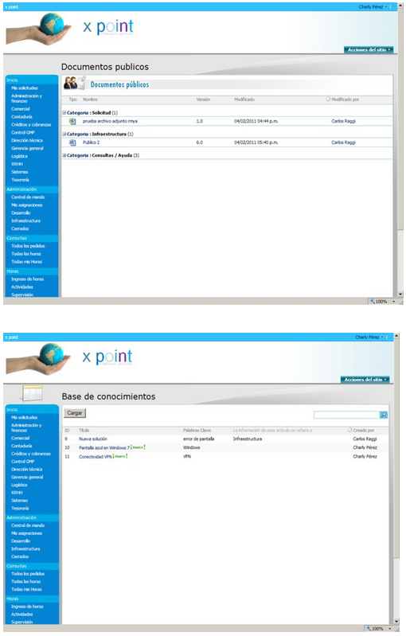Click the list icon beside Base de conocimientos title
This screenshot has height=636, width=406.
click(x=32, y=393)
